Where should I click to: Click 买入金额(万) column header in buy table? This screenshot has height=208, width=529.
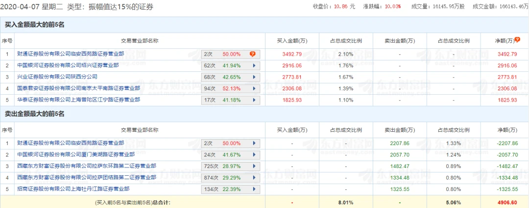292,41
